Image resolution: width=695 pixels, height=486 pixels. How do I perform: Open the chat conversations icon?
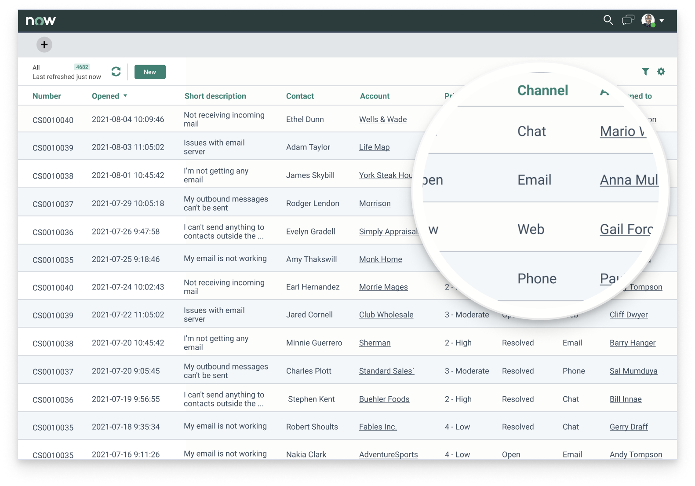(628, 20)
